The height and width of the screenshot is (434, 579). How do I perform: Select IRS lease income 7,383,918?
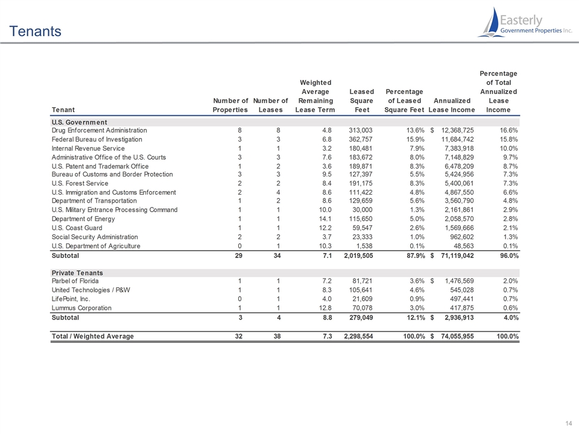459,148
